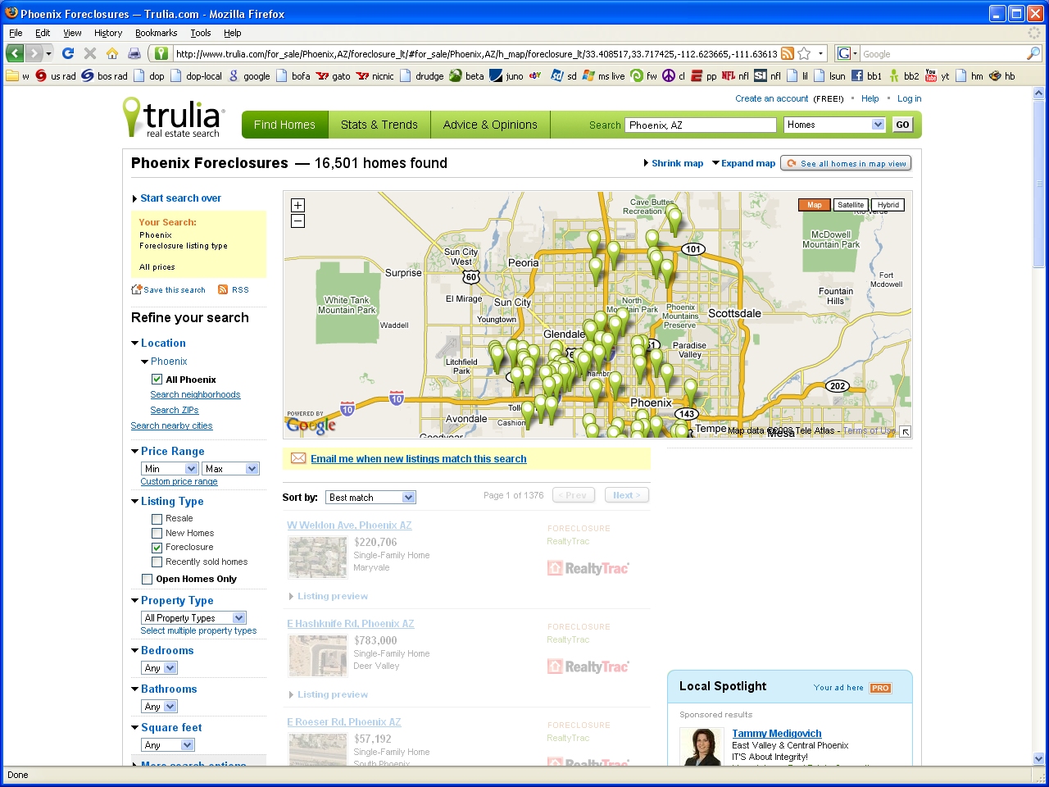Viewport: 1049px width, 787px height.
Task: Open All Property Types dropdown
Action: pyautogui.click(x=193, y=617)
